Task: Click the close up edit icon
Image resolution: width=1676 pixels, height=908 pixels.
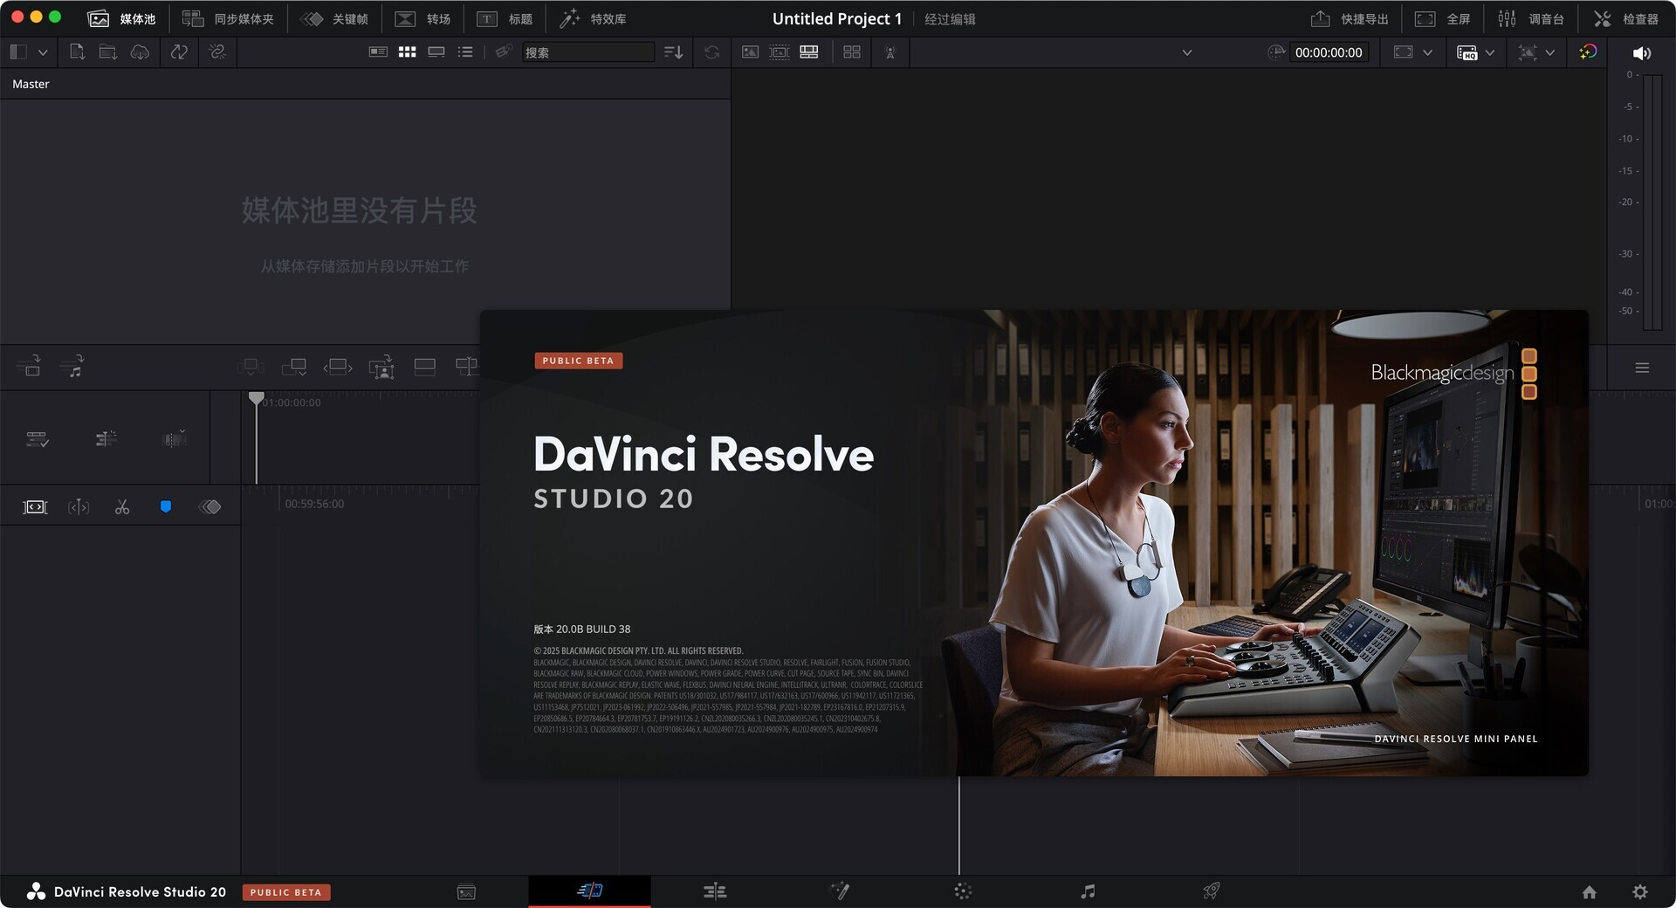Action: click(x=381, y=367)
